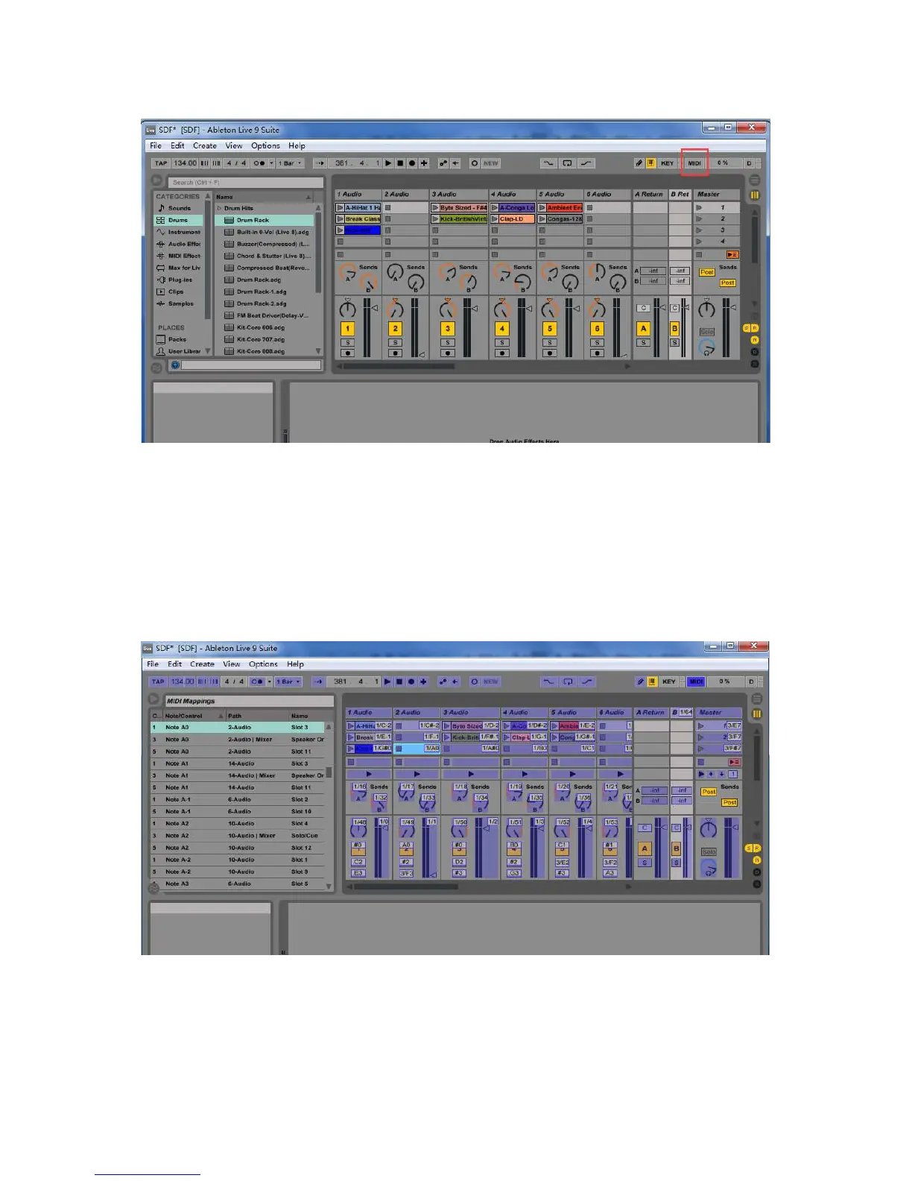Viewport: 912px width, 1181px height.
Task: Click the NEW button in the upper window
Action: coord(491,163)
